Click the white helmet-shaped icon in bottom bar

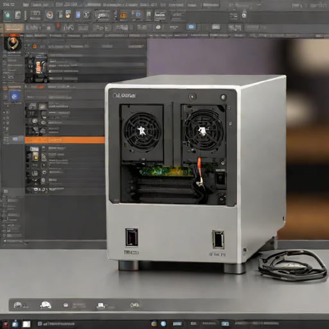click(46, 305)
